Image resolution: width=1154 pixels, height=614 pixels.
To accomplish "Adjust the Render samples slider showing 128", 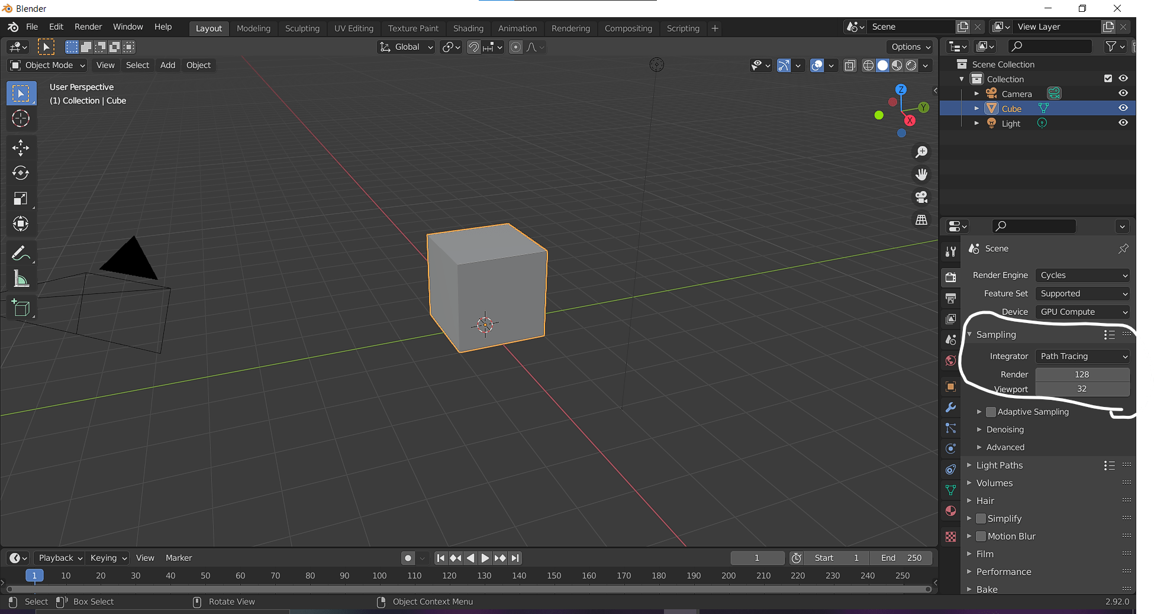I will [x=1082, y=374].
